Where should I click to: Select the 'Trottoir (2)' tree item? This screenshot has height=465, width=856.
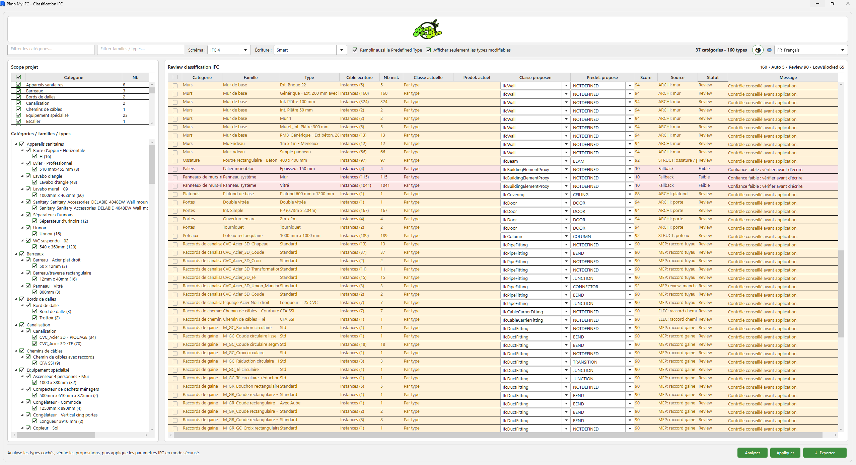[50, 318]
